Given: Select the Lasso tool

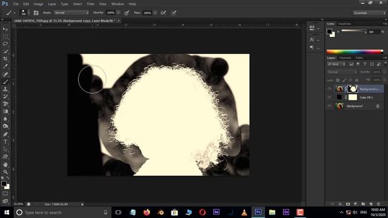Looking at the screenshot, I should click(x=5, y=44).
